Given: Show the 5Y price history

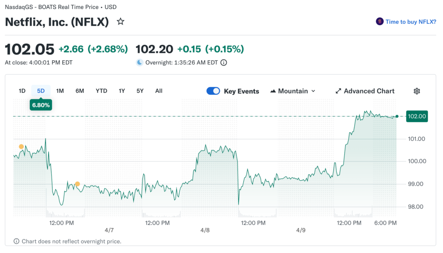Looking at the screenshot, I should [x=140, y=91].
